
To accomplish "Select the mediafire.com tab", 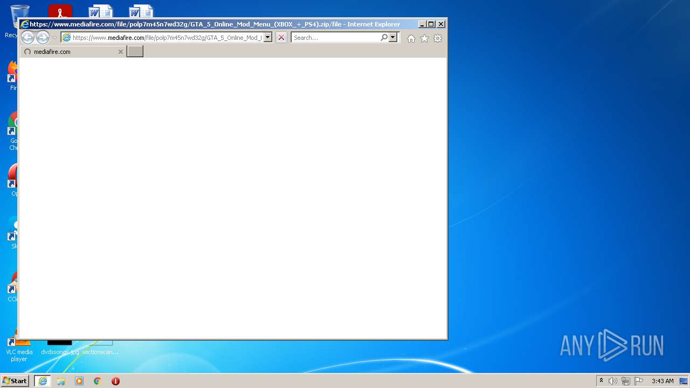I will point(73,52).
